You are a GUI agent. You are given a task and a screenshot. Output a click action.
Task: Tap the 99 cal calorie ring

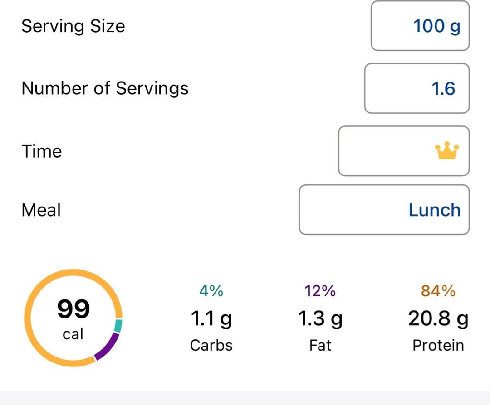(x=73, y=318)
